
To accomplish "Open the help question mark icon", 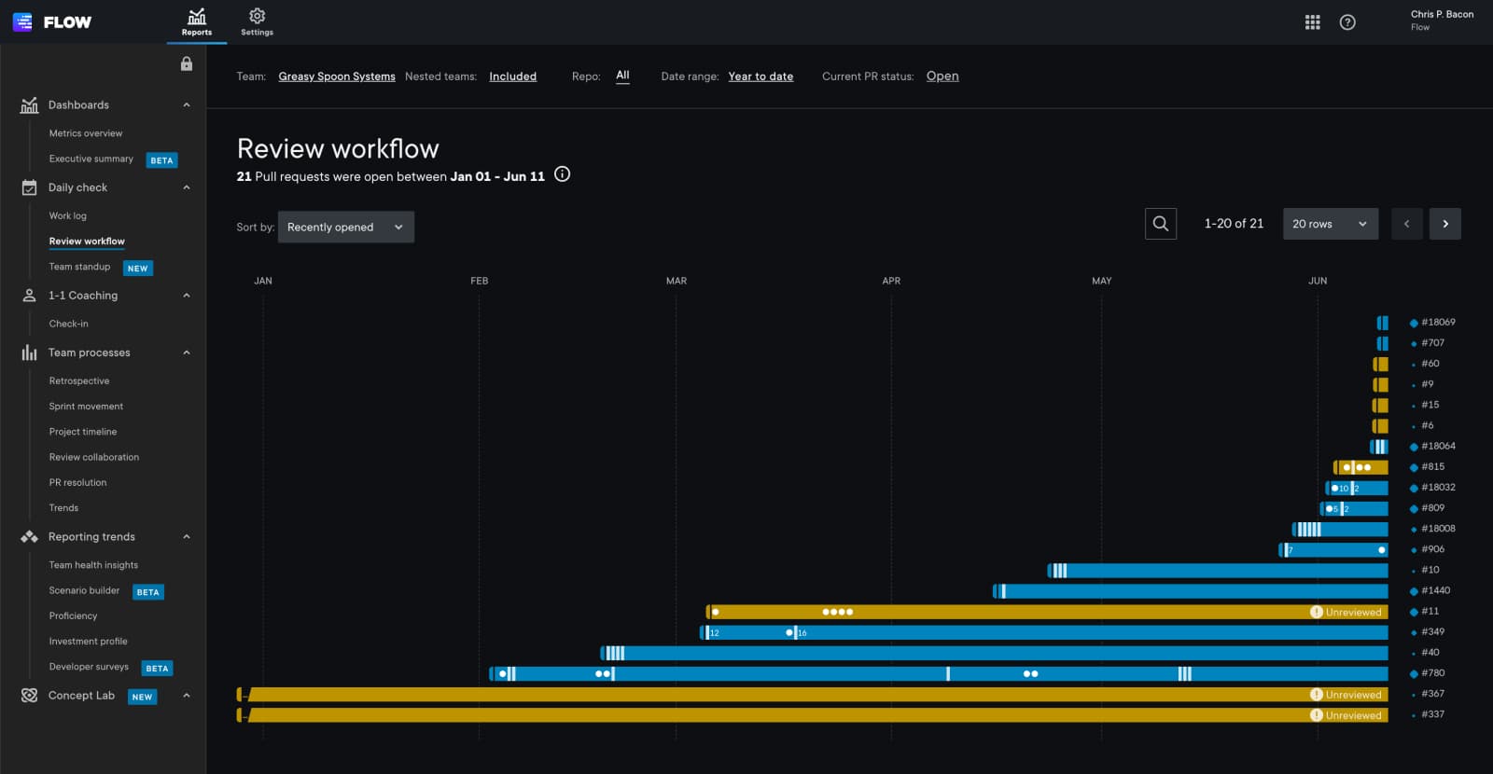I will tap(1347, 22).
